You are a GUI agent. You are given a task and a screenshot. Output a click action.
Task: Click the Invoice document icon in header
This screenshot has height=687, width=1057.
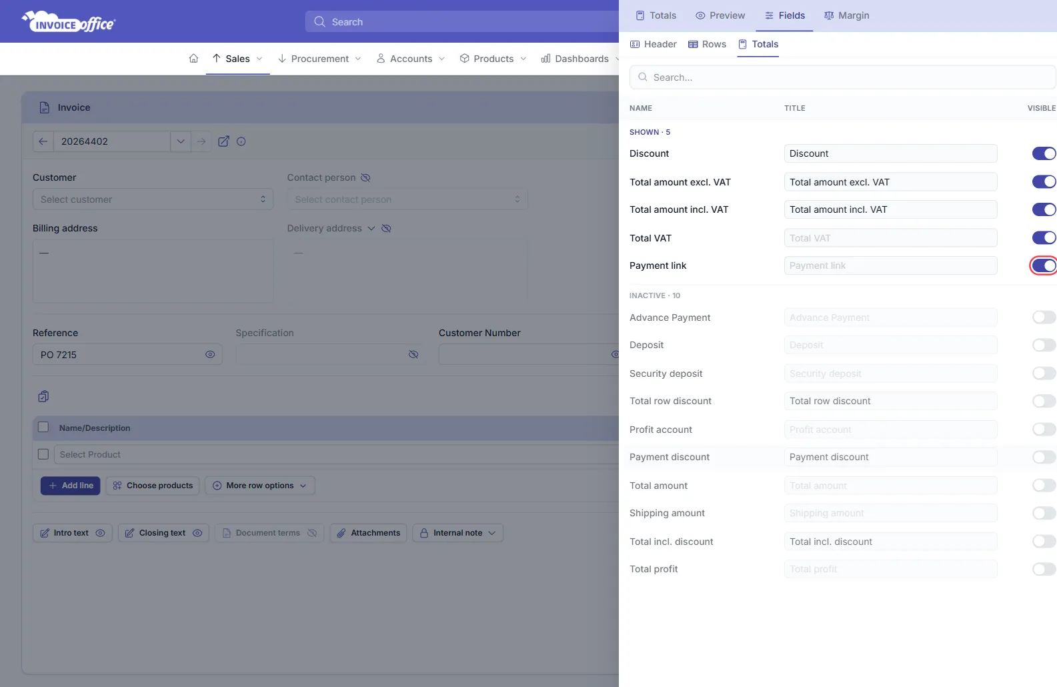click(45, 107)
